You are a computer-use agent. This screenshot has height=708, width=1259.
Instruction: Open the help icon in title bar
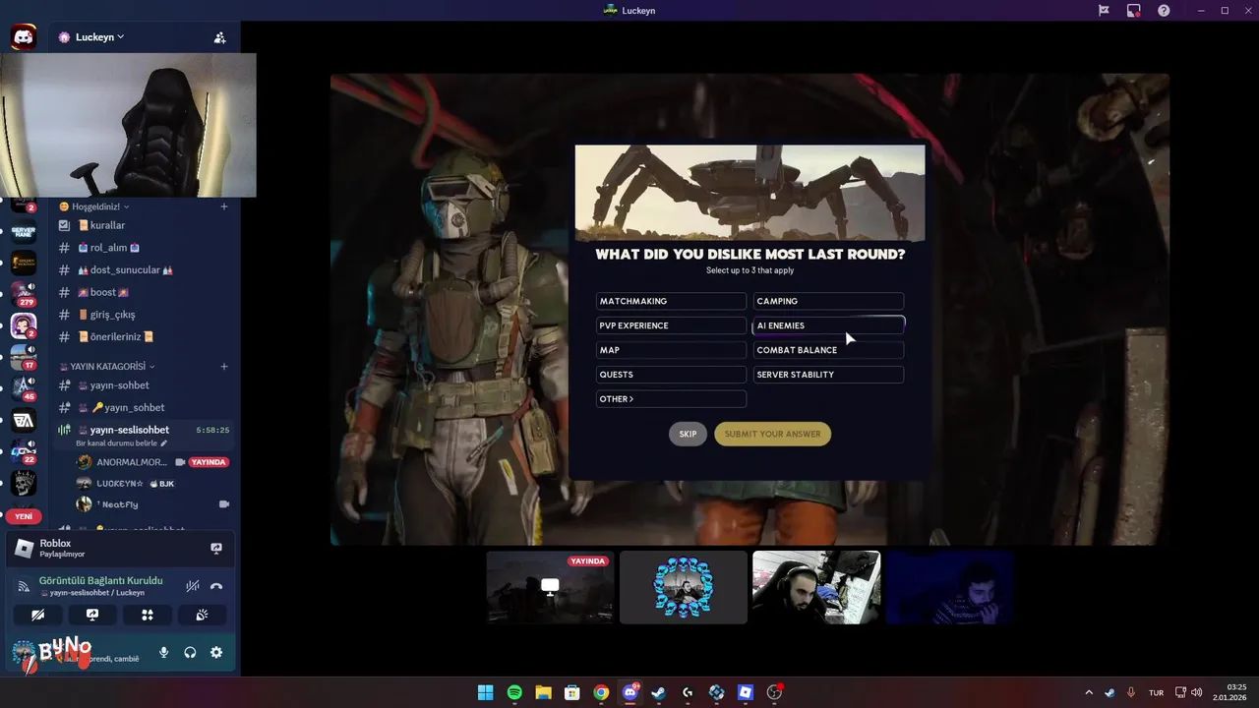tap(1164, 10)
